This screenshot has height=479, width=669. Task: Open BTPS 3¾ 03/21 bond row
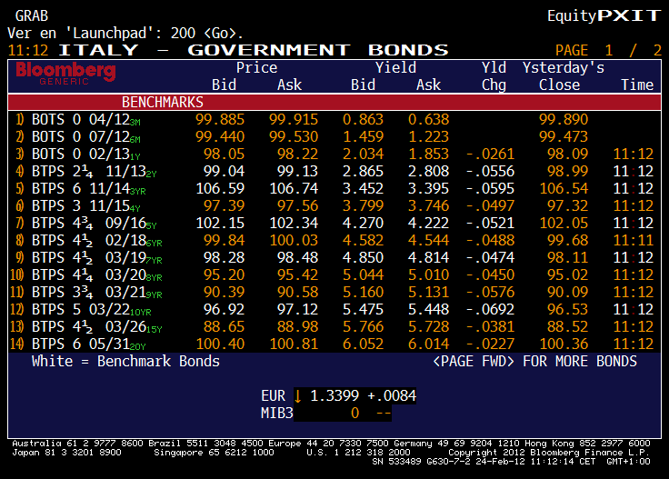[334, 292]
